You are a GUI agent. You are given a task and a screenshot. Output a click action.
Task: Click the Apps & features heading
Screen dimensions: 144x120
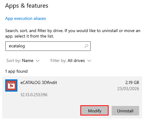27,5
